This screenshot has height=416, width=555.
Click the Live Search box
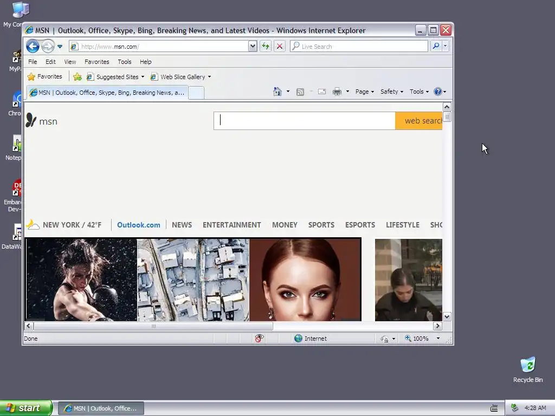359,47
